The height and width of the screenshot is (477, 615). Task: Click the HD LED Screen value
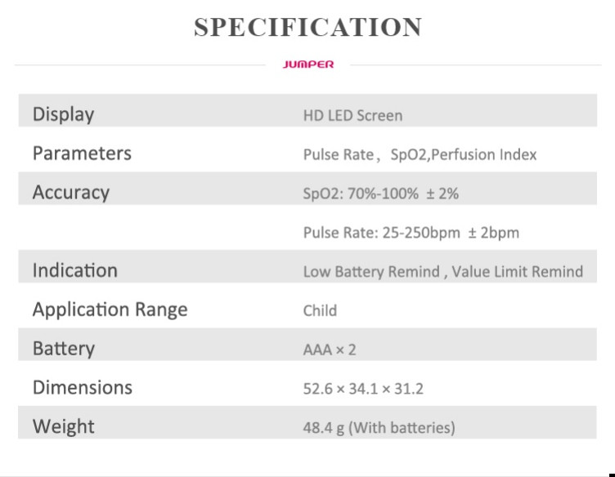[x=352, y=115]
